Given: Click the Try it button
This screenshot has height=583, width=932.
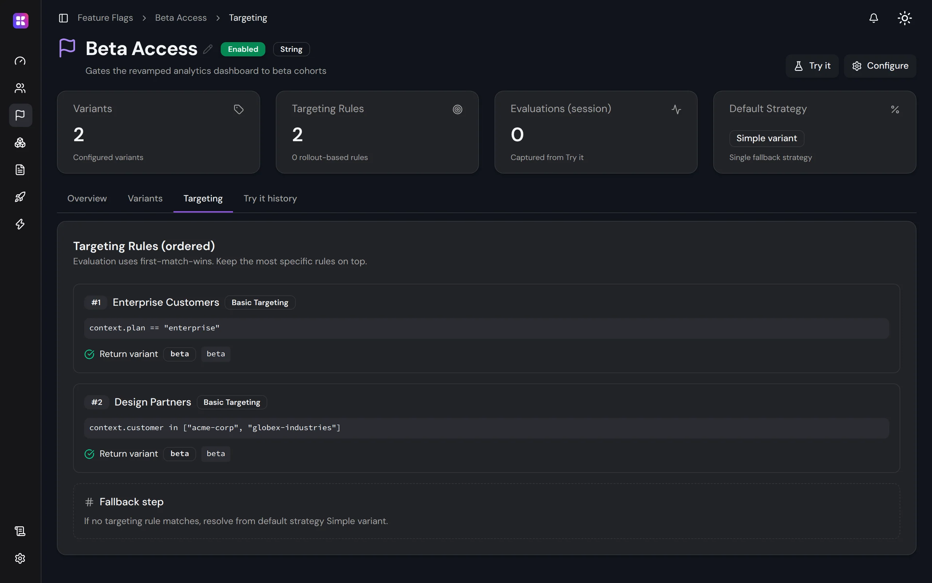Looking at the screenshot, I should [812, 66].
